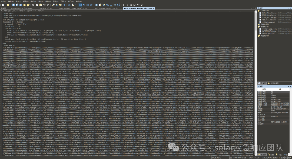The image size is (292, 159).
Task: Open Find with the magnifier icon
Action: coord(53,5)
